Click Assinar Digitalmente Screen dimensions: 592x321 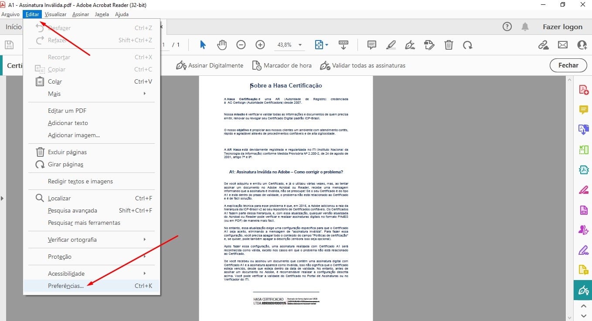coord(210,65)
